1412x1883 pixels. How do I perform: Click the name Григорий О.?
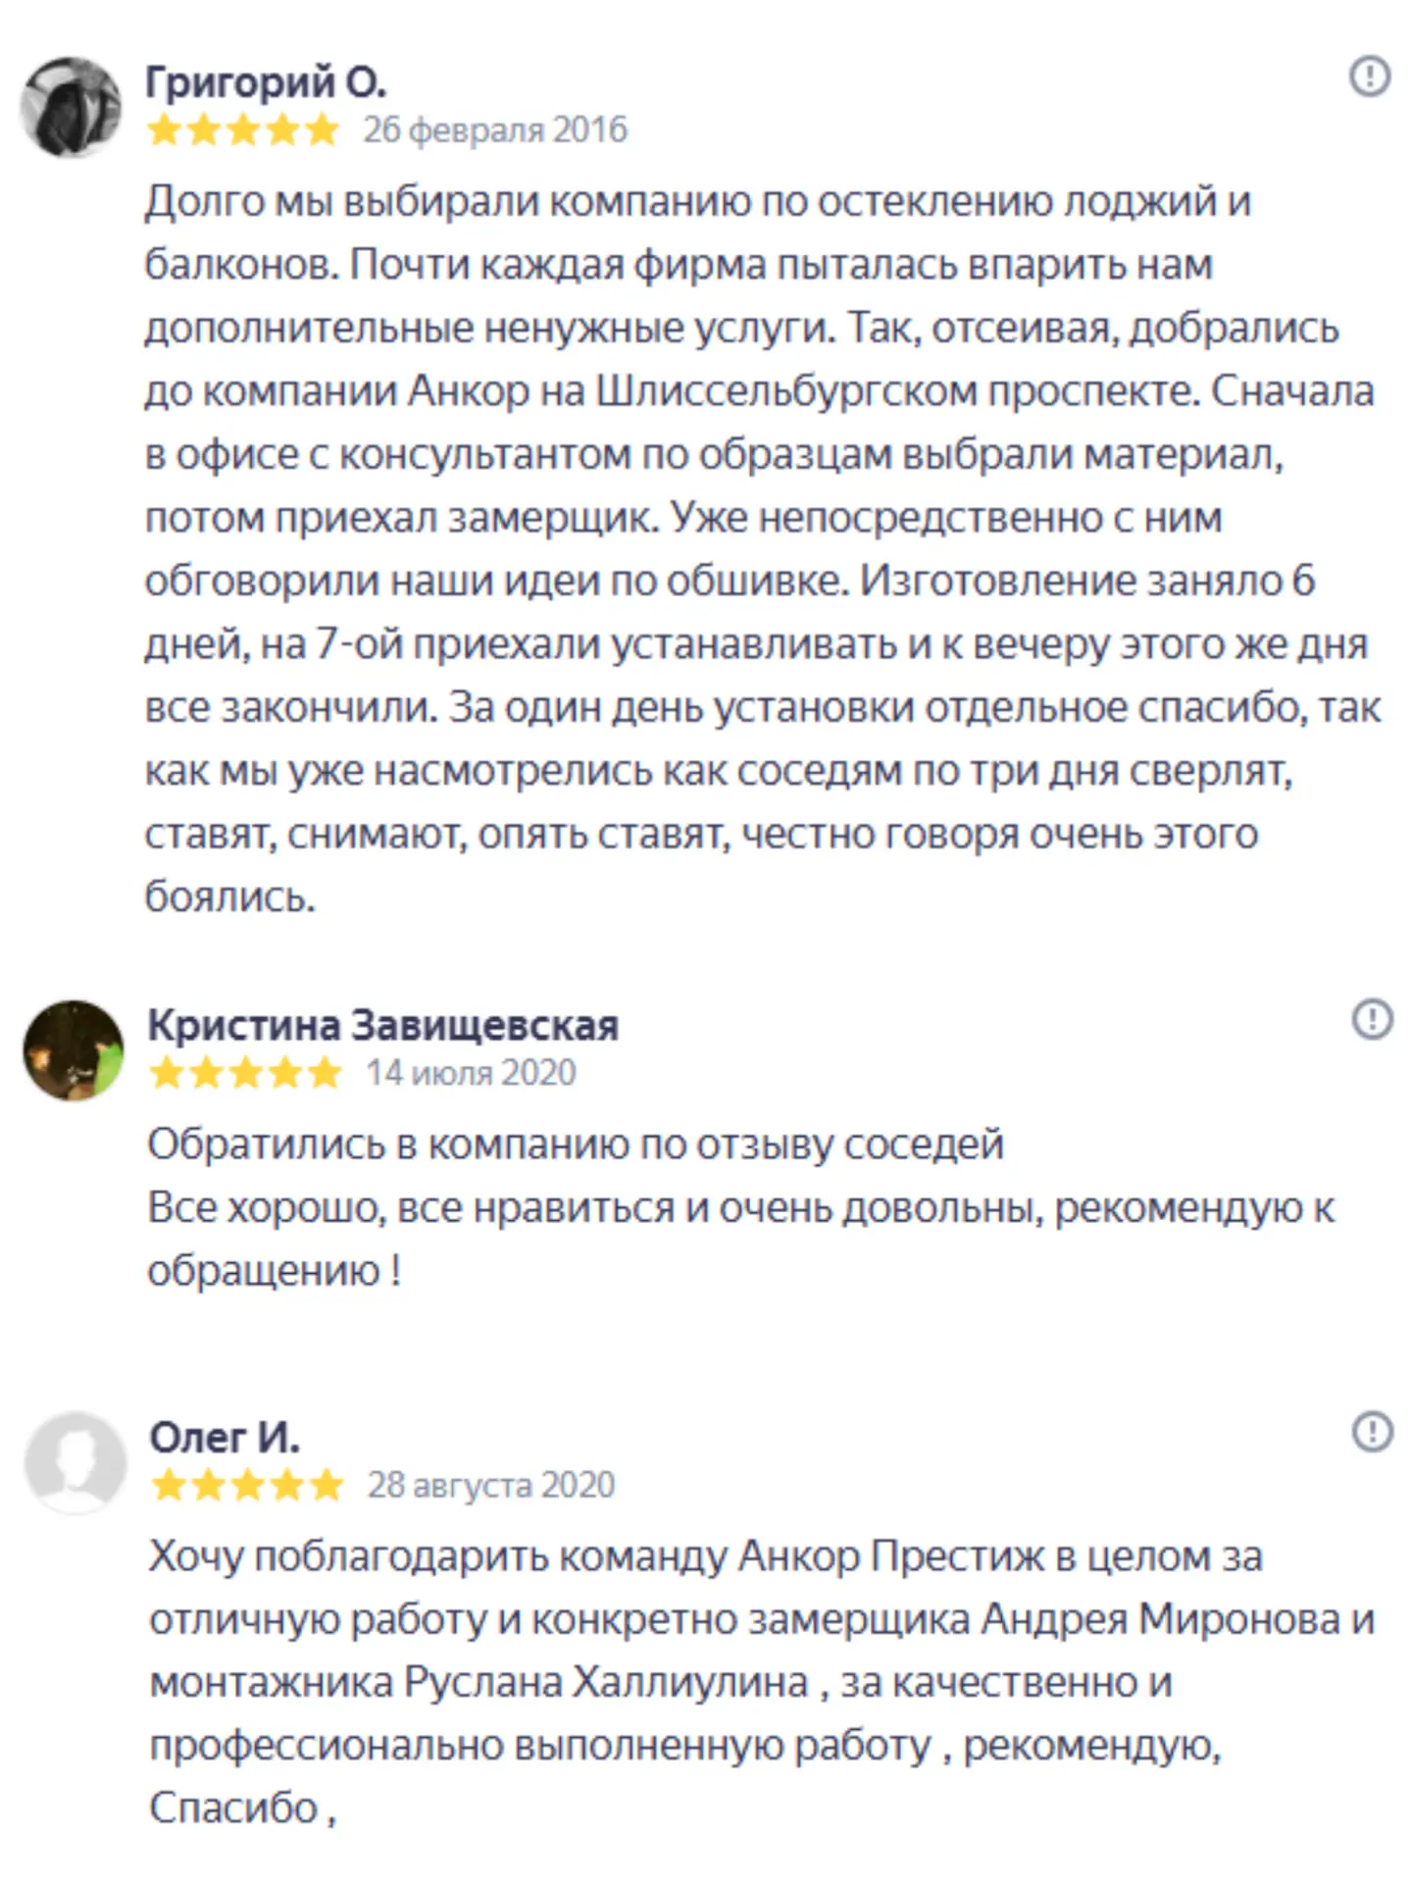[x=266, y=81]
